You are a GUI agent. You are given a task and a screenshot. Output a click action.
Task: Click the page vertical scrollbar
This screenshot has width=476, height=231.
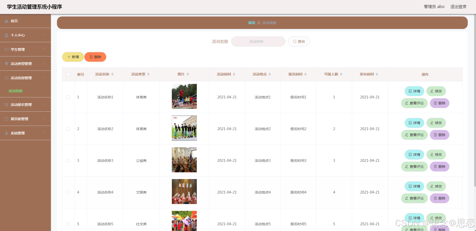pos(475,100)
